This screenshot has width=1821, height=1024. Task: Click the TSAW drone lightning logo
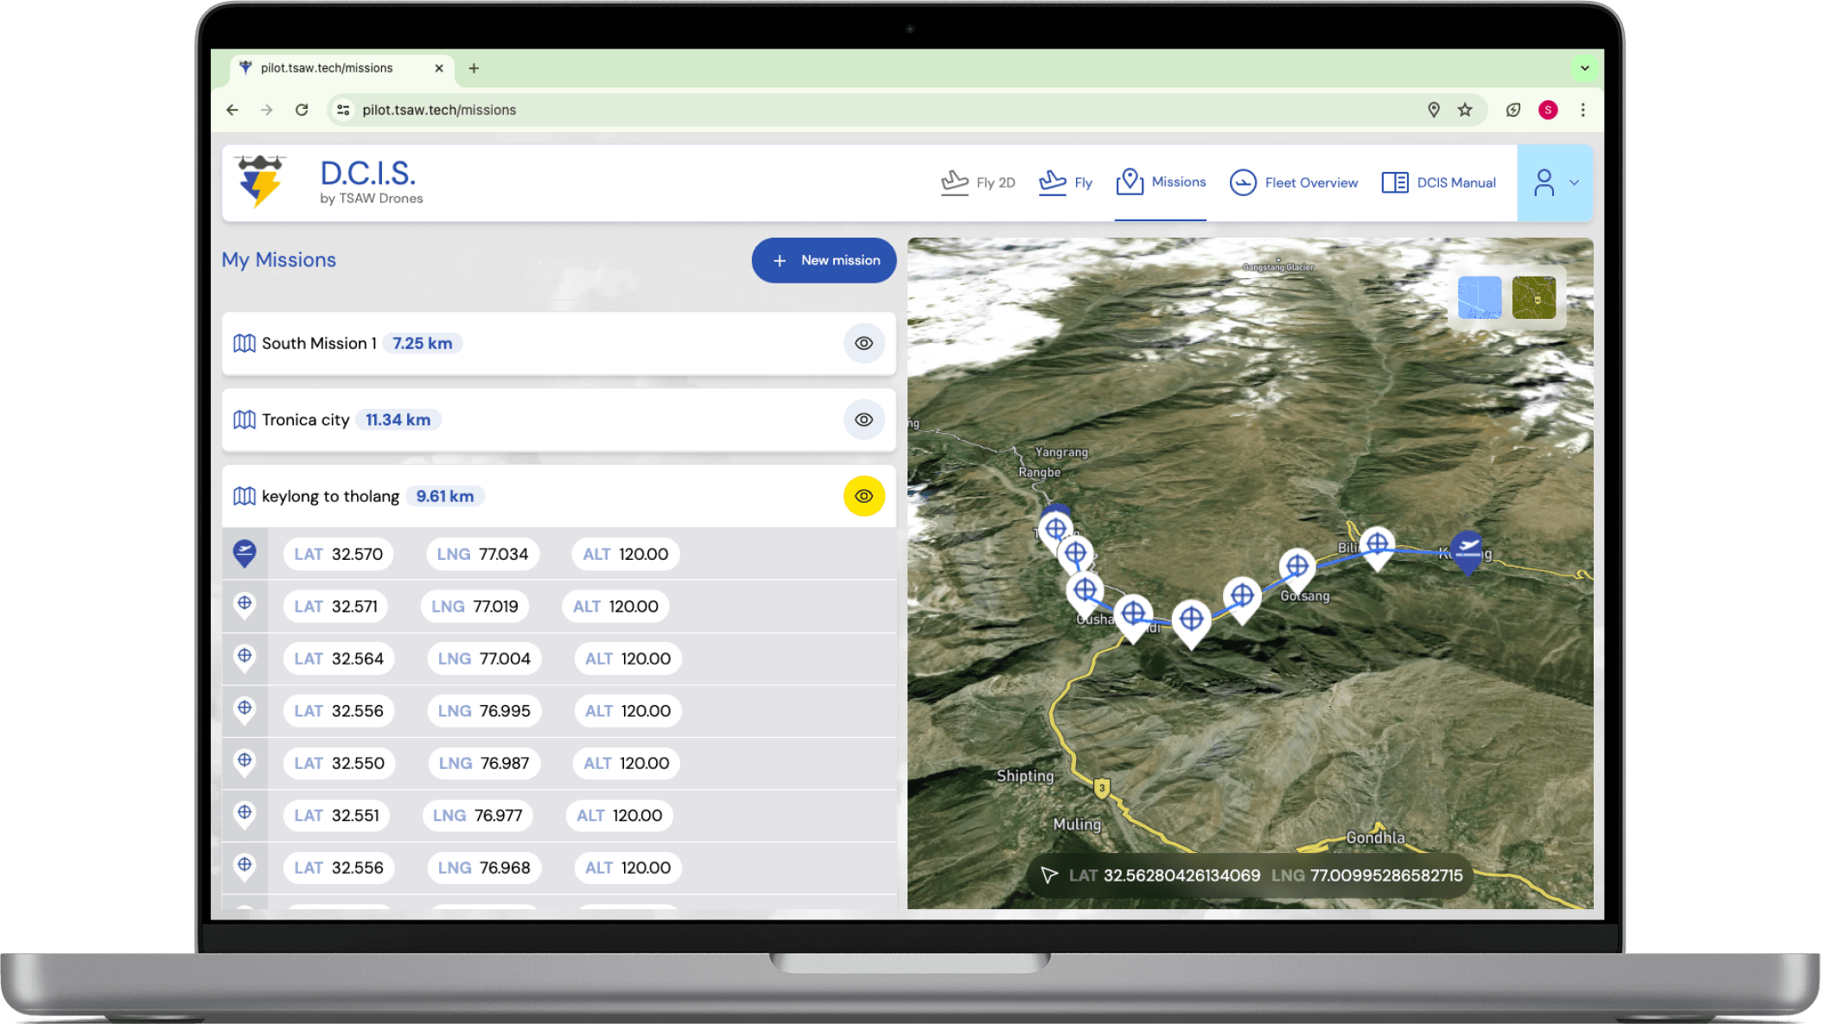point(260,181)
